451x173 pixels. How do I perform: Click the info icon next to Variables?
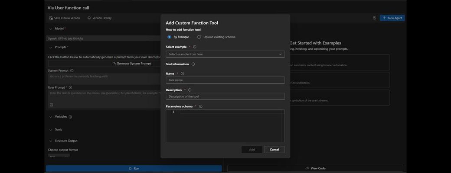70,117
